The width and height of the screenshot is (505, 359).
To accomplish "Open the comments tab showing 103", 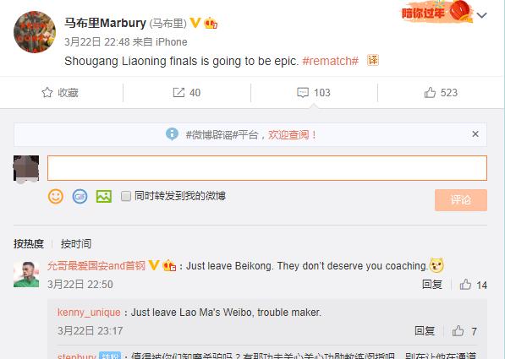I will point(314,93).
